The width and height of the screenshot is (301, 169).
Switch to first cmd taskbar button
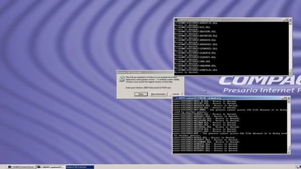[x=21, y=167]
